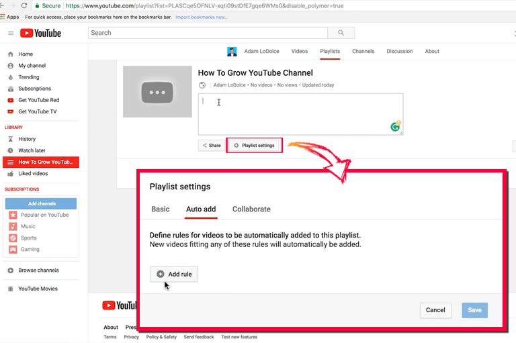The height and width of the screenshot is (343, 516).
Task: Click the Watch later clock icon
Action: (11, 150)
